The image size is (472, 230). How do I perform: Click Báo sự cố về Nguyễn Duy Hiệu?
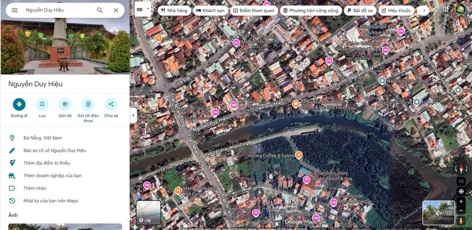[65, 151]
